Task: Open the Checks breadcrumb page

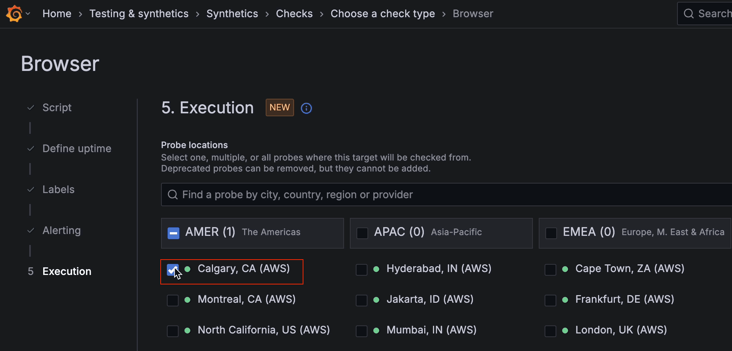Action: point(294,14)
